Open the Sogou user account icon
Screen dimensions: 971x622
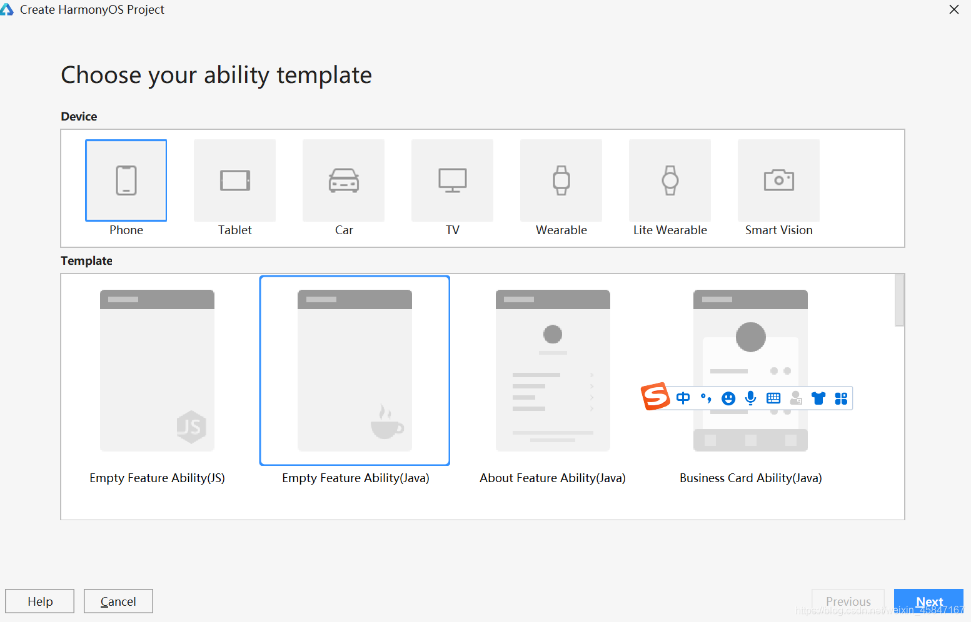tap(796, 398)
